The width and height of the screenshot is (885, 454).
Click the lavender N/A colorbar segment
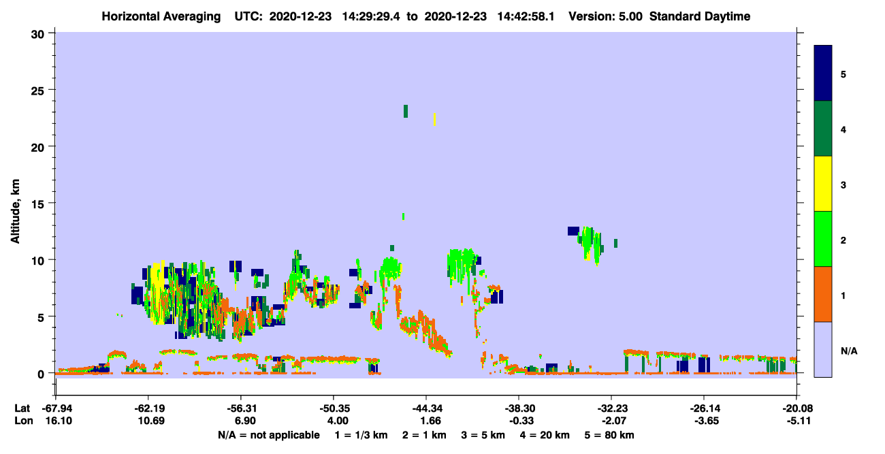point(823,349)
